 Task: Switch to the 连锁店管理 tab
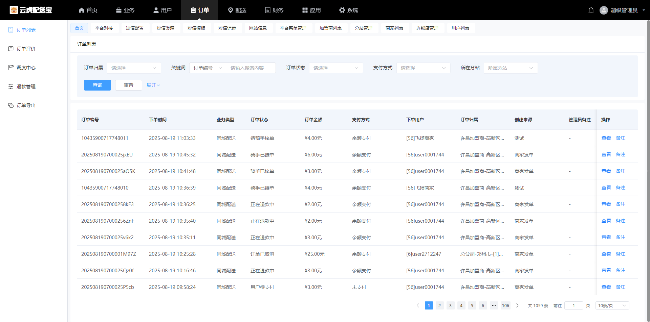click(427, 28)
